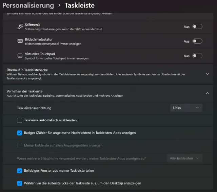Viewport: 217px width, 192px height.
Task: Click the Taskleiste breadcrumb title
Action: [79, 5]
